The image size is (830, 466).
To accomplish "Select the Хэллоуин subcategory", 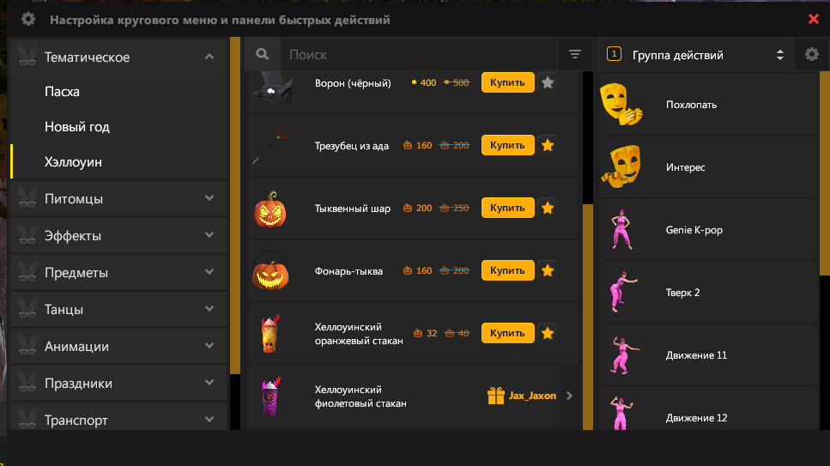I will 118,162.
